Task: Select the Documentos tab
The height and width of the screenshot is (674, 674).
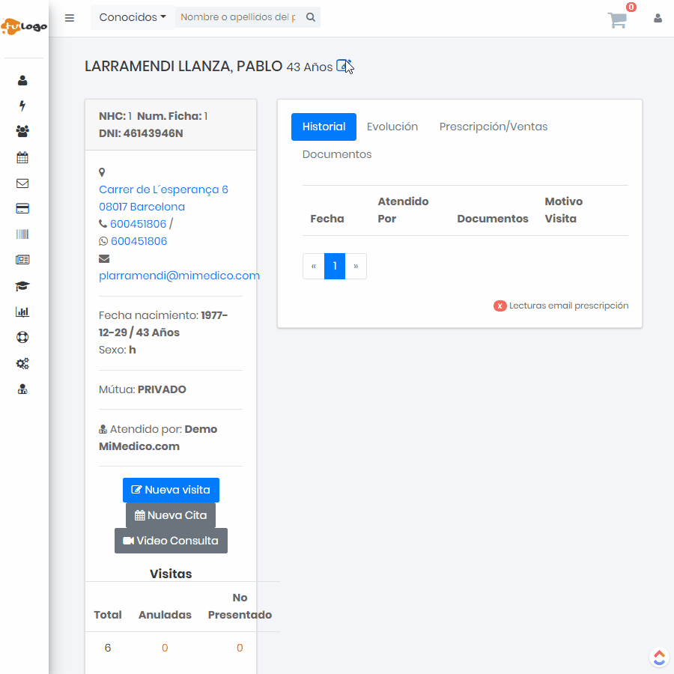Action: [337, 154]
